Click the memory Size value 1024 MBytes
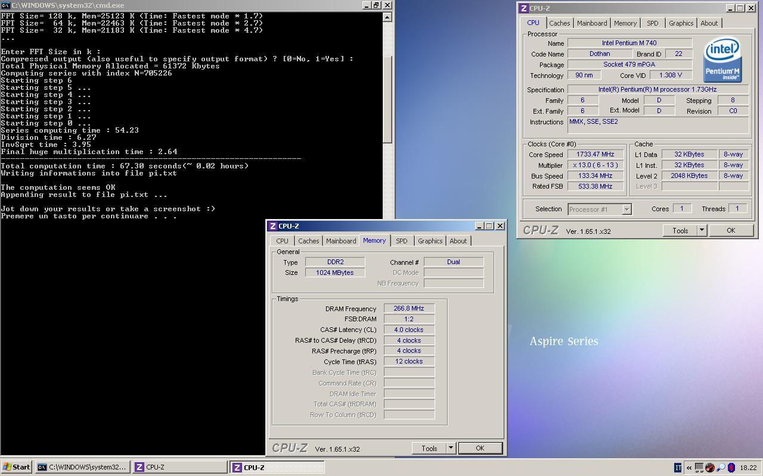The image size is (763, 476). pyautogui.click(x=335, y=273)
